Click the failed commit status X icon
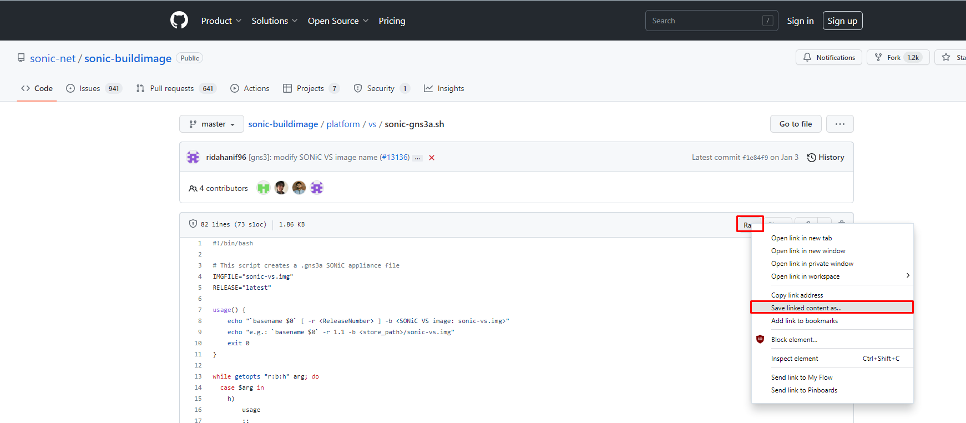This screenshot has height=423, width=966. (432, 158)
